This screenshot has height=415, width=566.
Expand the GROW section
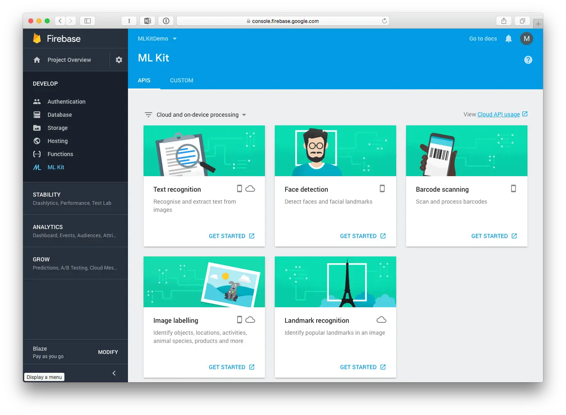[x=75, y=263]
